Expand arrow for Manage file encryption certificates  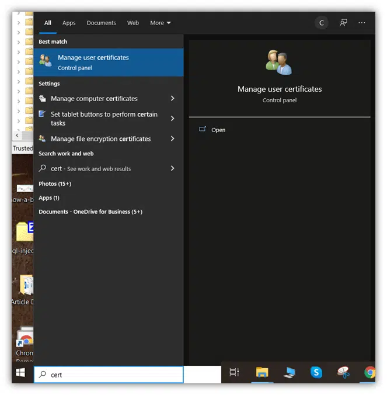coord(172,138)
